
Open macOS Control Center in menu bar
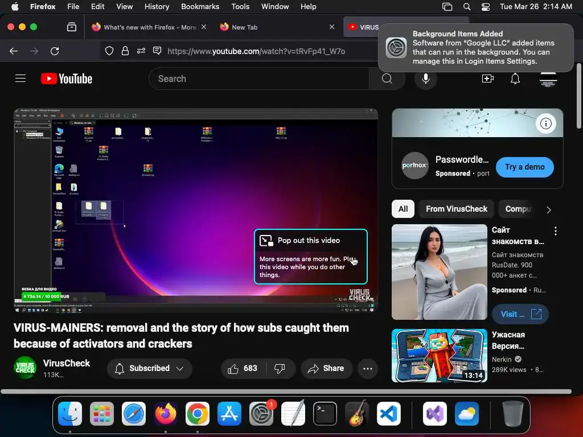coord(486,7)
